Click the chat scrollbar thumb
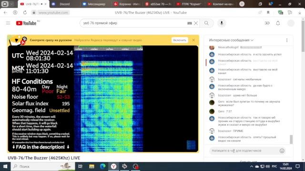The width and height of the screenshot is (305, 171). tap(291, 139)
